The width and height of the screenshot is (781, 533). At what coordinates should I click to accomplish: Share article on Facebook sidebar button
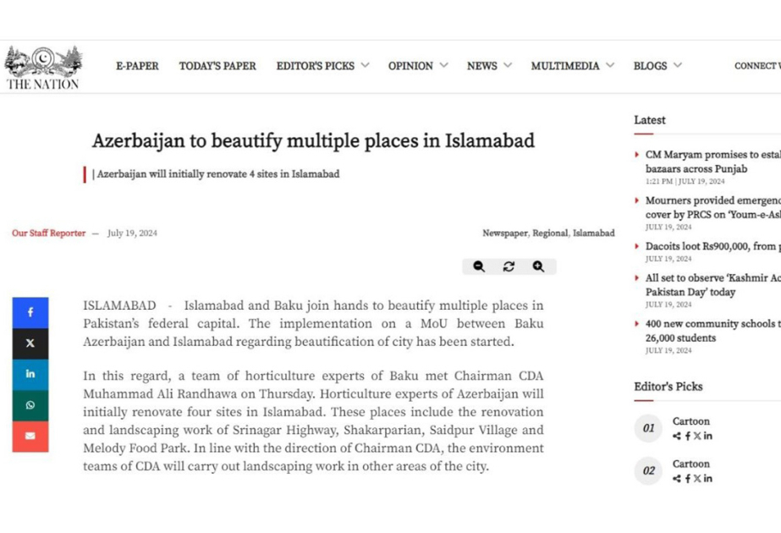tap(30, 312)
